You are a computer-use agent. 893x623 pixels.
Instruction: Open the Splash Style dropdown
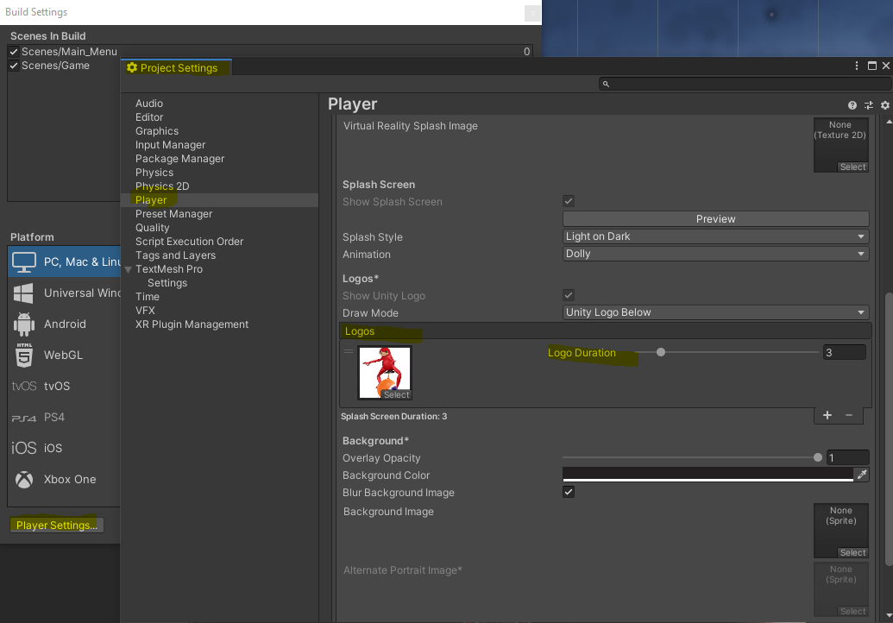click(716, 236)
